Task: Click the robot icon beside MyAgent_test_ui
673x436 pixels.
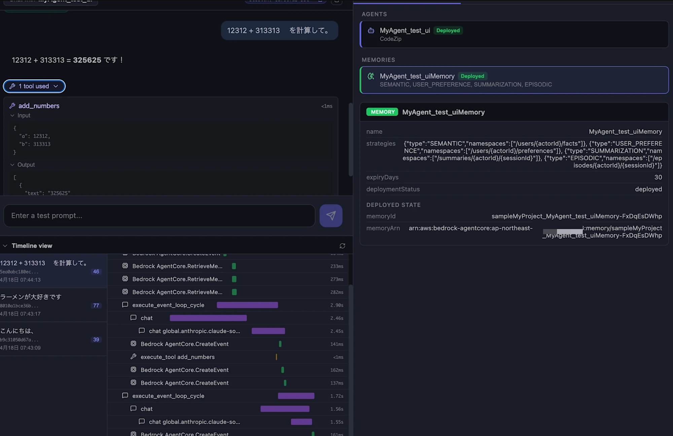Action: pyautogui.click(x=371, y=31)
